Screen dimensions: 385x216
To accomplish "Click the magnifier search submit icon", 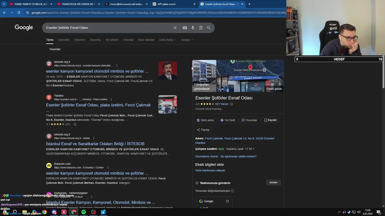I will click(x=209, y=28).
